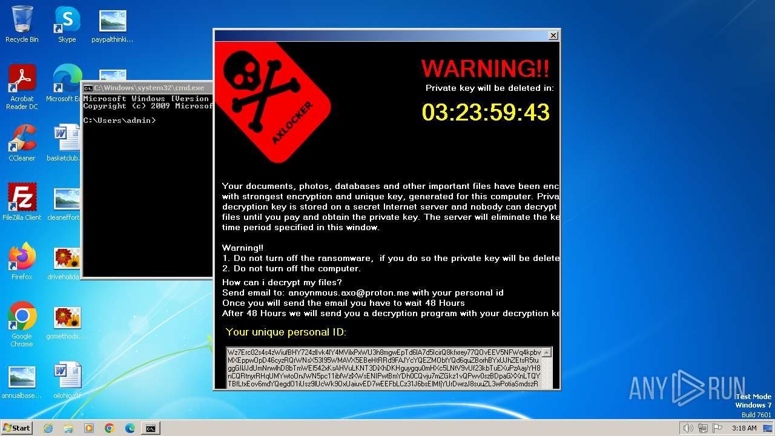Open Edge from the taskbar

130,428
